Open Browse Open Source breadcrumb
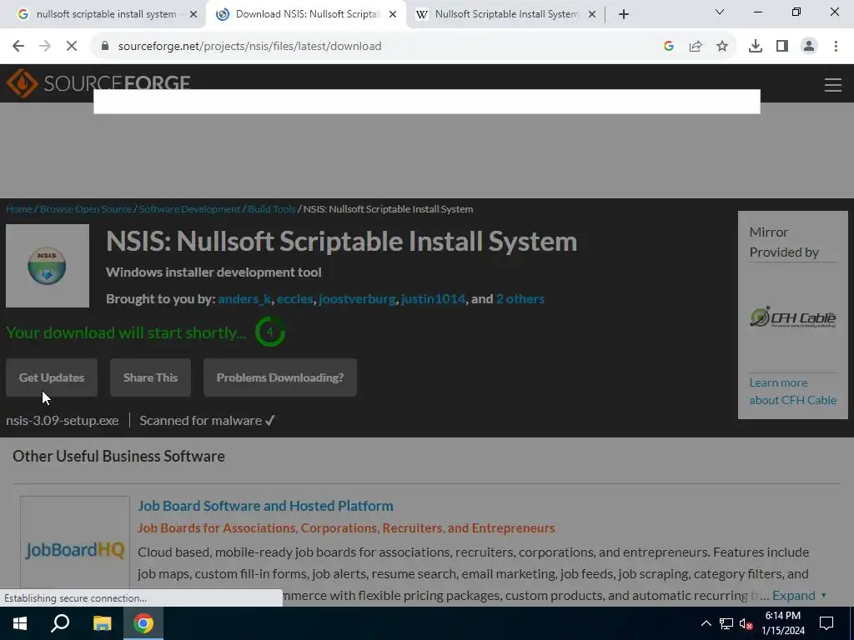Image resolution: width=854 pixels, height=640 pixels. pyautogui.click(x=86, y=209)
